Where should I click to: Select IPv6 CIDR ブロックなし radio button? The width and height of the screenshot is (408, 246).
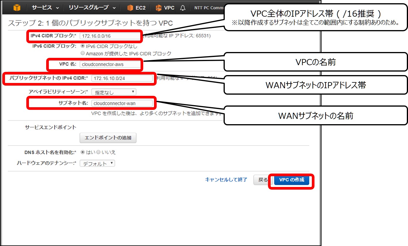tap(83, 46)
